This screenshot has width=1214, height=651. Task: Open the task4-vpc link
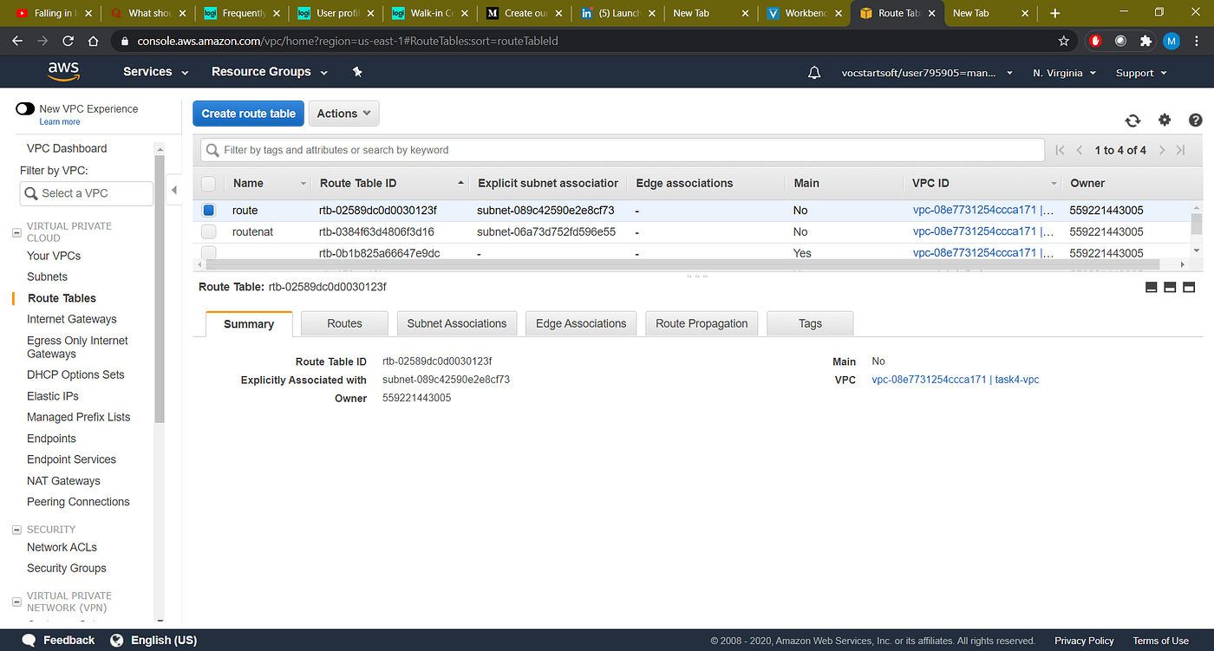pyautogui.click(x=1014, y=380)
